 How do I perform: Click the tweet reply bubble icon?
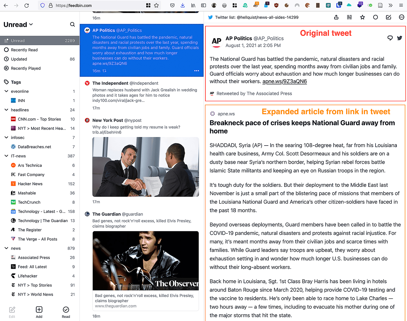[x=390, y=38]
